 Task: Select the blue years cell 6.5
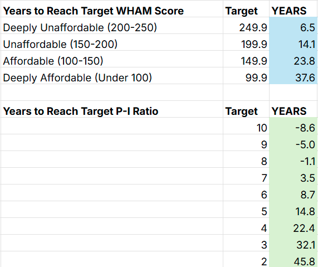click(x=293, y=26)
